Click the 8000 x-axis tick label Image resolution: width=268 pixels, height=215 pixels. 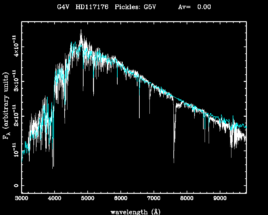pos(187,199)
